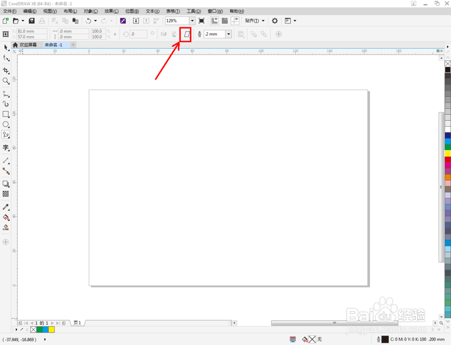Select the Crop tool
This screenshot has width=451, height=345.
pyautogui.click(x=6, y=71)
